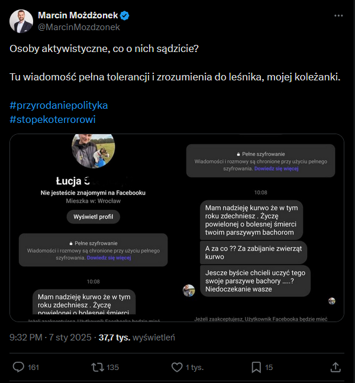Repost this tweet using the retweet icon
The image size is (355, 383).
pos(97,367)
